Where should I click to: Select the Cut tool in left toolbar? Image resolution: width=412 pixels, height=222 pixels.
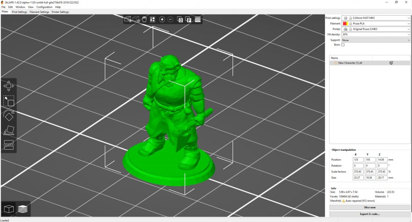tap(9, 145)
